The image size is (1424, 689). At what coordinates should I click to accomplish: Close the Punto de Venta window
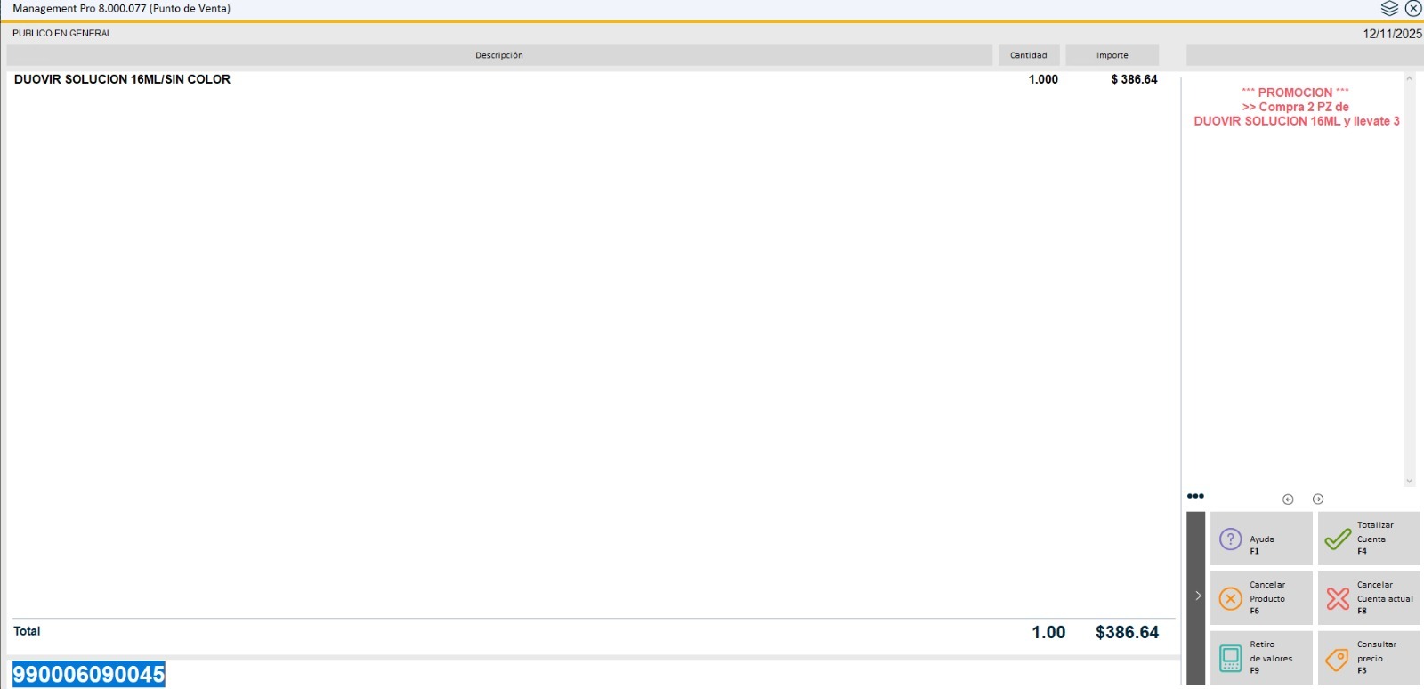[x=1413, y=9]
